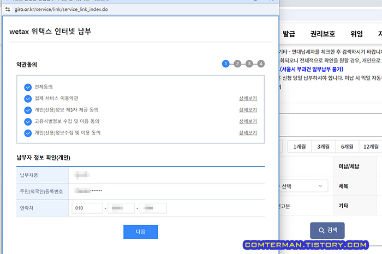This screenshot has width=382, height=254.
Task: Click the giro.or.kr address bar URL
Action: [61, 9]
